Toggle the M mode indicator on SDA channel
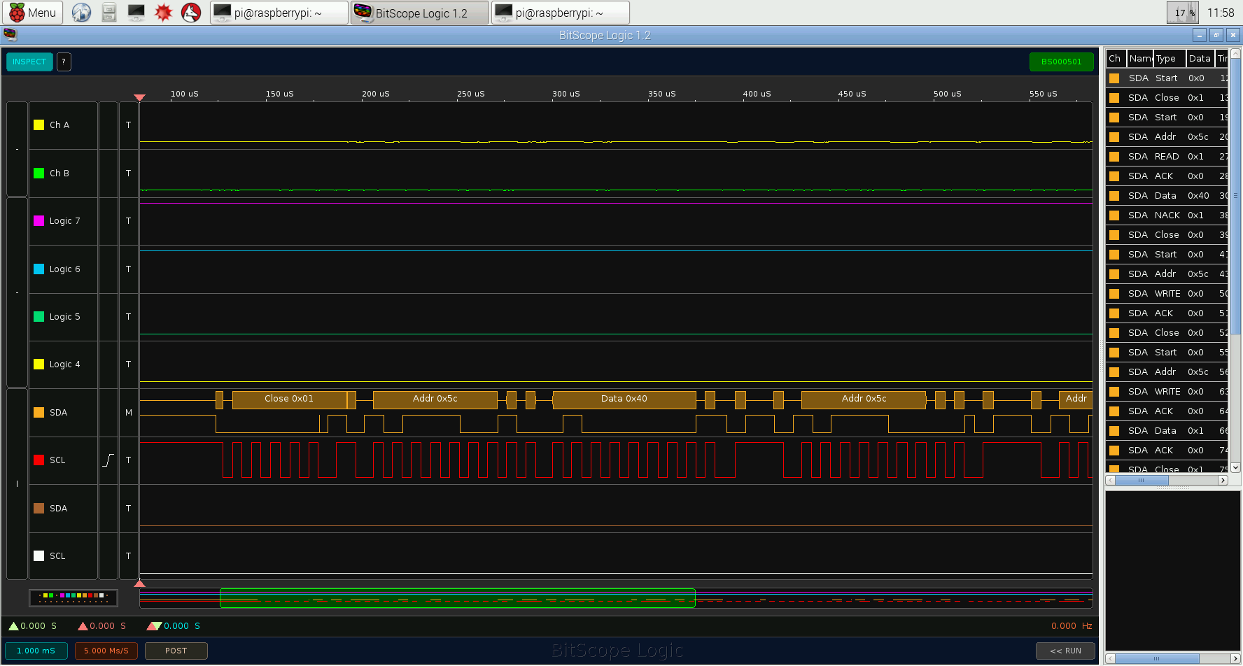The width and height of the screenshot is (1243, 666). coord(128,412)
